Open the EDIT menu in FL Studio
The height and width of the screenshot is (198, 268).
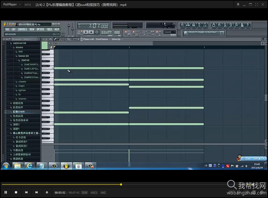[x=14, y=29]
